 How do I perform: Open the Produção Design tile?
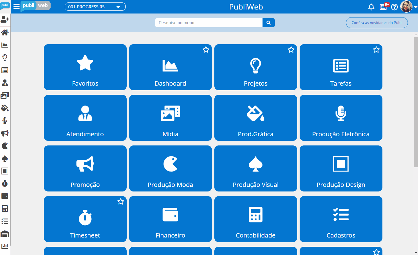(x=341, y=168)
